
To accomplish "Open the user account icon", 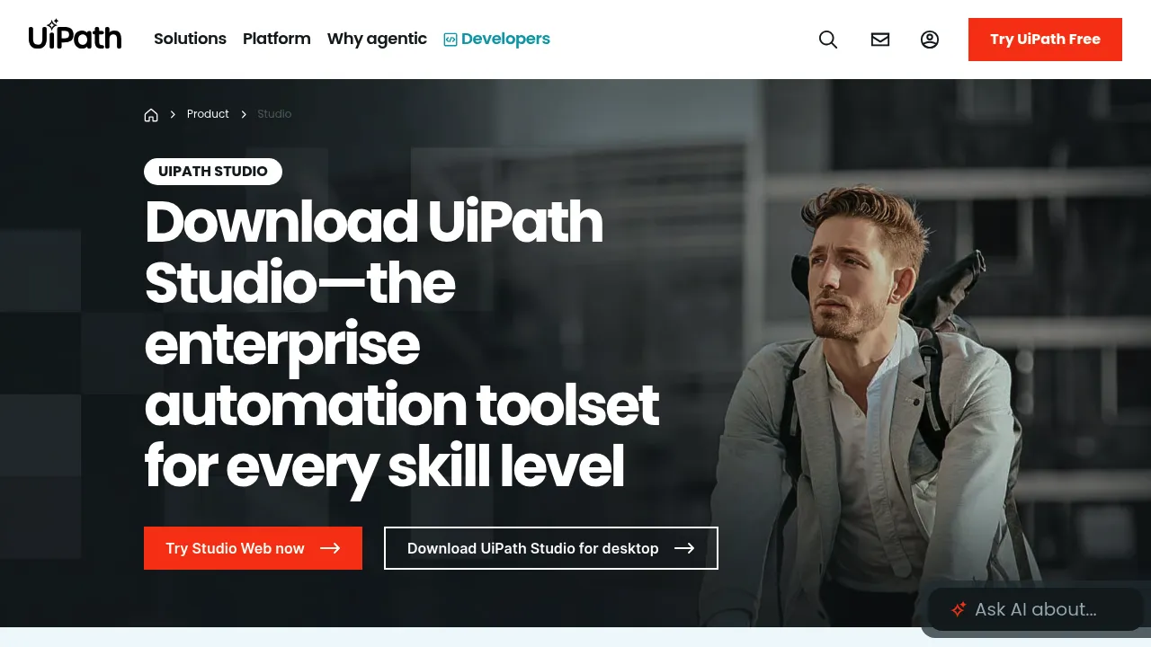I will [930, 40].
